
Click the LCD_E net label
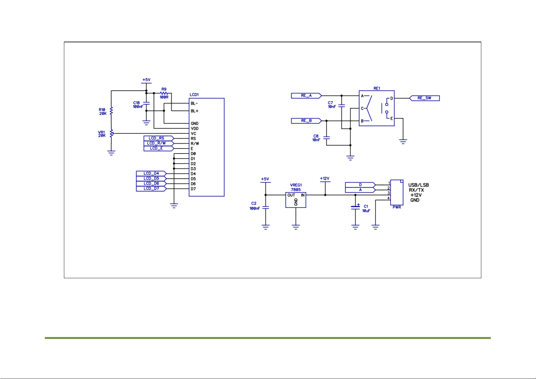[x=159, y=148]
